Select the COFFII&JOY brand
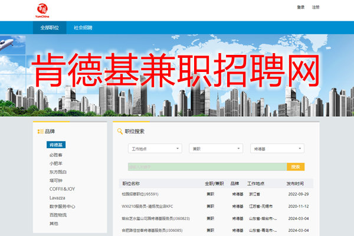 62,189
